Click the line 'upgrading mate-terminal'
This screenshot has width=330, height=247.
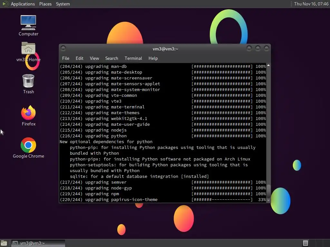pos(163,107)
